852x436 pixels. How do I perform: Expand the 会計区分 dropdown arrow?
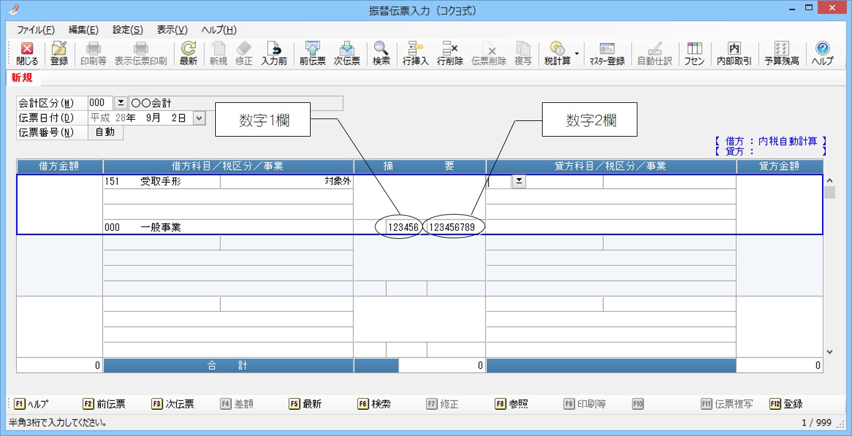click(x=120, y=103)
